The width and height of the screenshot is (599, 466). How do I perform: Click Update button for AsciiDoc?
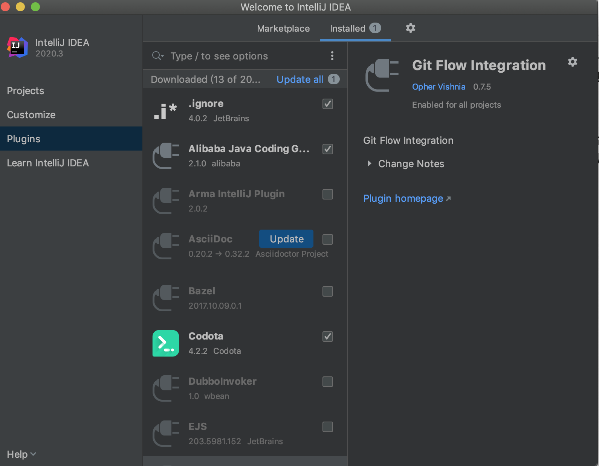286,239
